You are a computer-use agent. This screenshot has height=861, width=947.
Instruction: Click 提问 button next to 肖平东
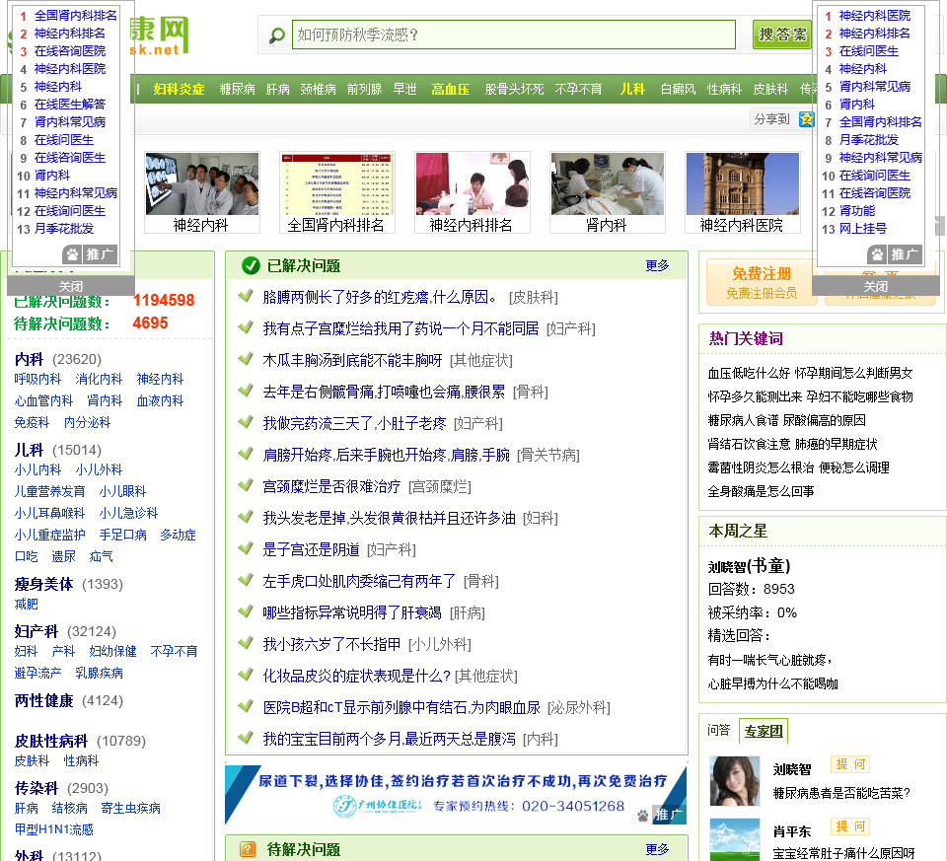pos(850,825)
